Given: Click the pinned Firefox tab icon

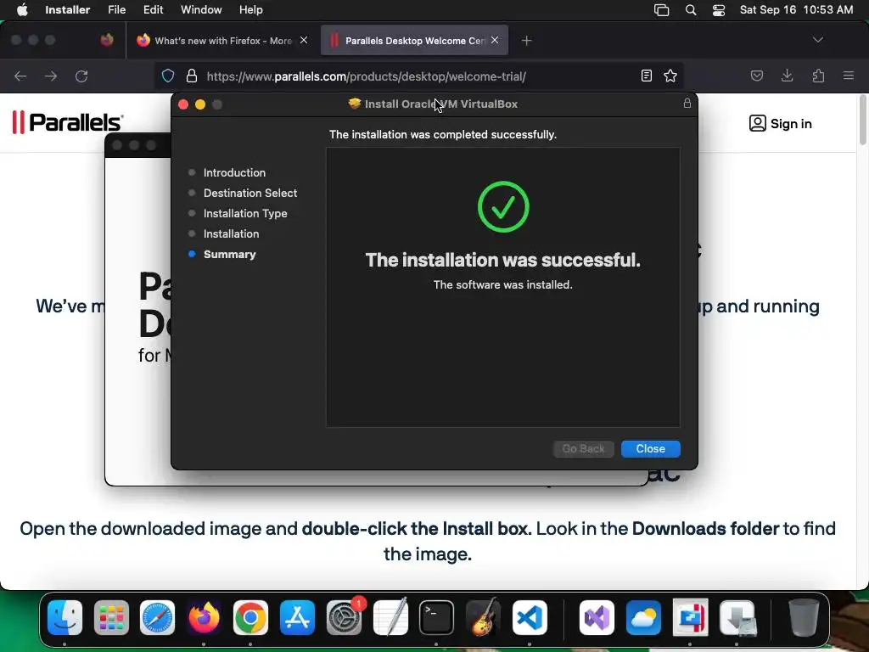Looking at the screenshot, I should point(107,40).
